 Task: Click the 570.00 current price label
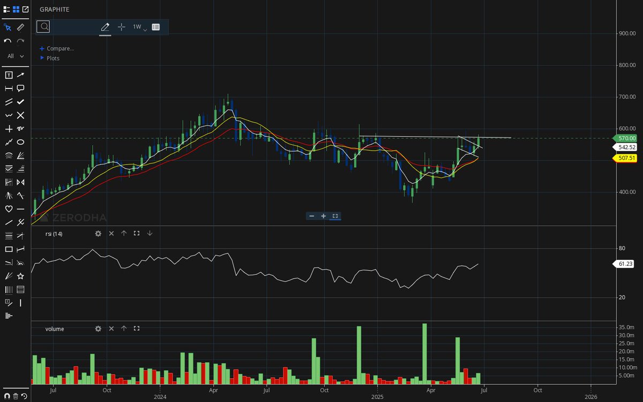pos(626,138)
